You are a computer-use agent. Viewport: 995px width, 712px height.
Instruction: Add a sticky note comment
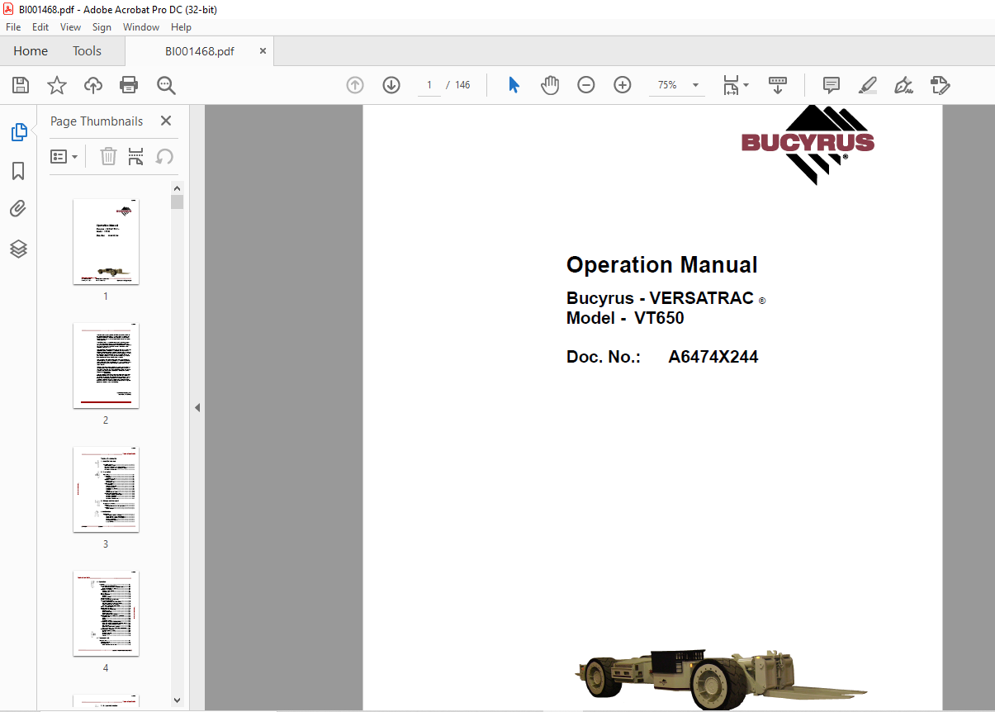(x=832, y=85)
